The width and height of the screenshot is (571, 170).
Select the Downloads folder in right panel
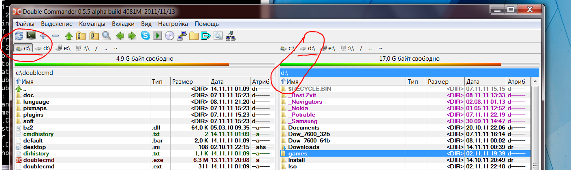pyautogui.click(x=301, y=147)
